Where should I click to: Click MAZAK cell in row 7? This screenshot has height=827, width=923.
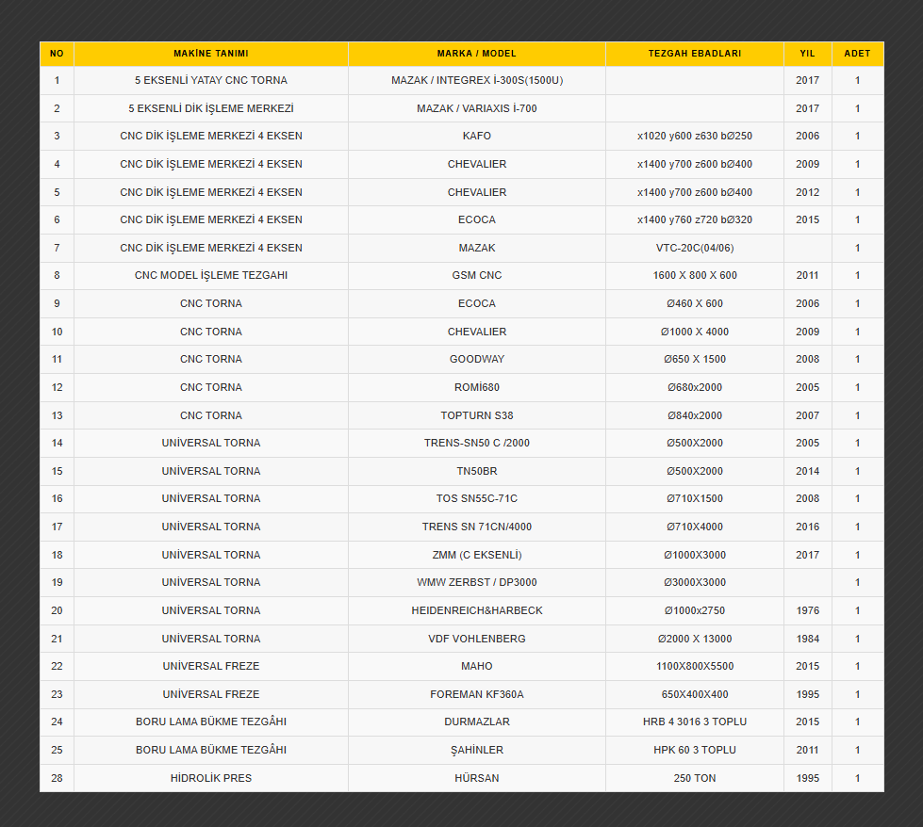click(x=477, y=249)
